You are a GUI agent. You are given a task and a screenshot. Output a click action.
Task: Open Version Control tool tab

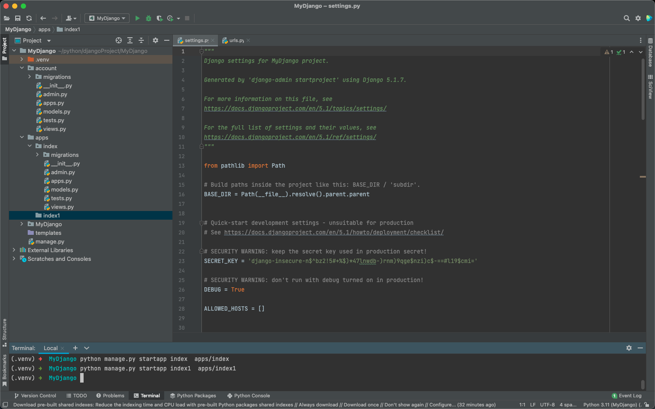35,396
